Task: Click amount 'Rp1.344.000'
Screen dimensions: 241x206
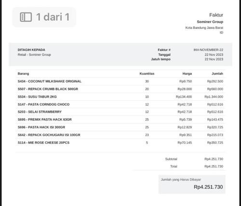Action: point(214,97)
